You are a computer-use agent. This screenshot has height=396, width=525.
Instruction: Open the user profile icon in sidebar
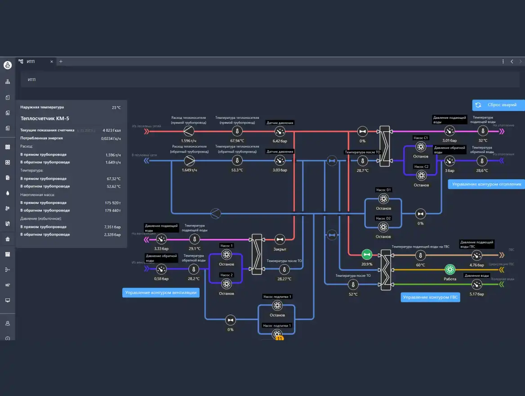point(8,323)
